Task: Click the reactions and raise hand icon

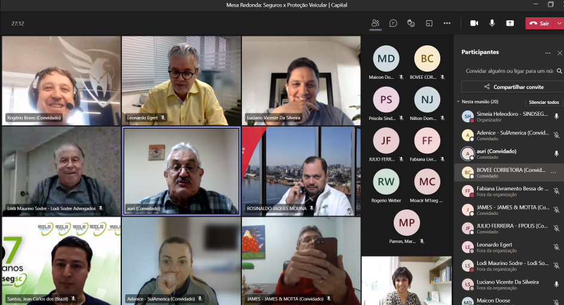Action: pos(411,23)
